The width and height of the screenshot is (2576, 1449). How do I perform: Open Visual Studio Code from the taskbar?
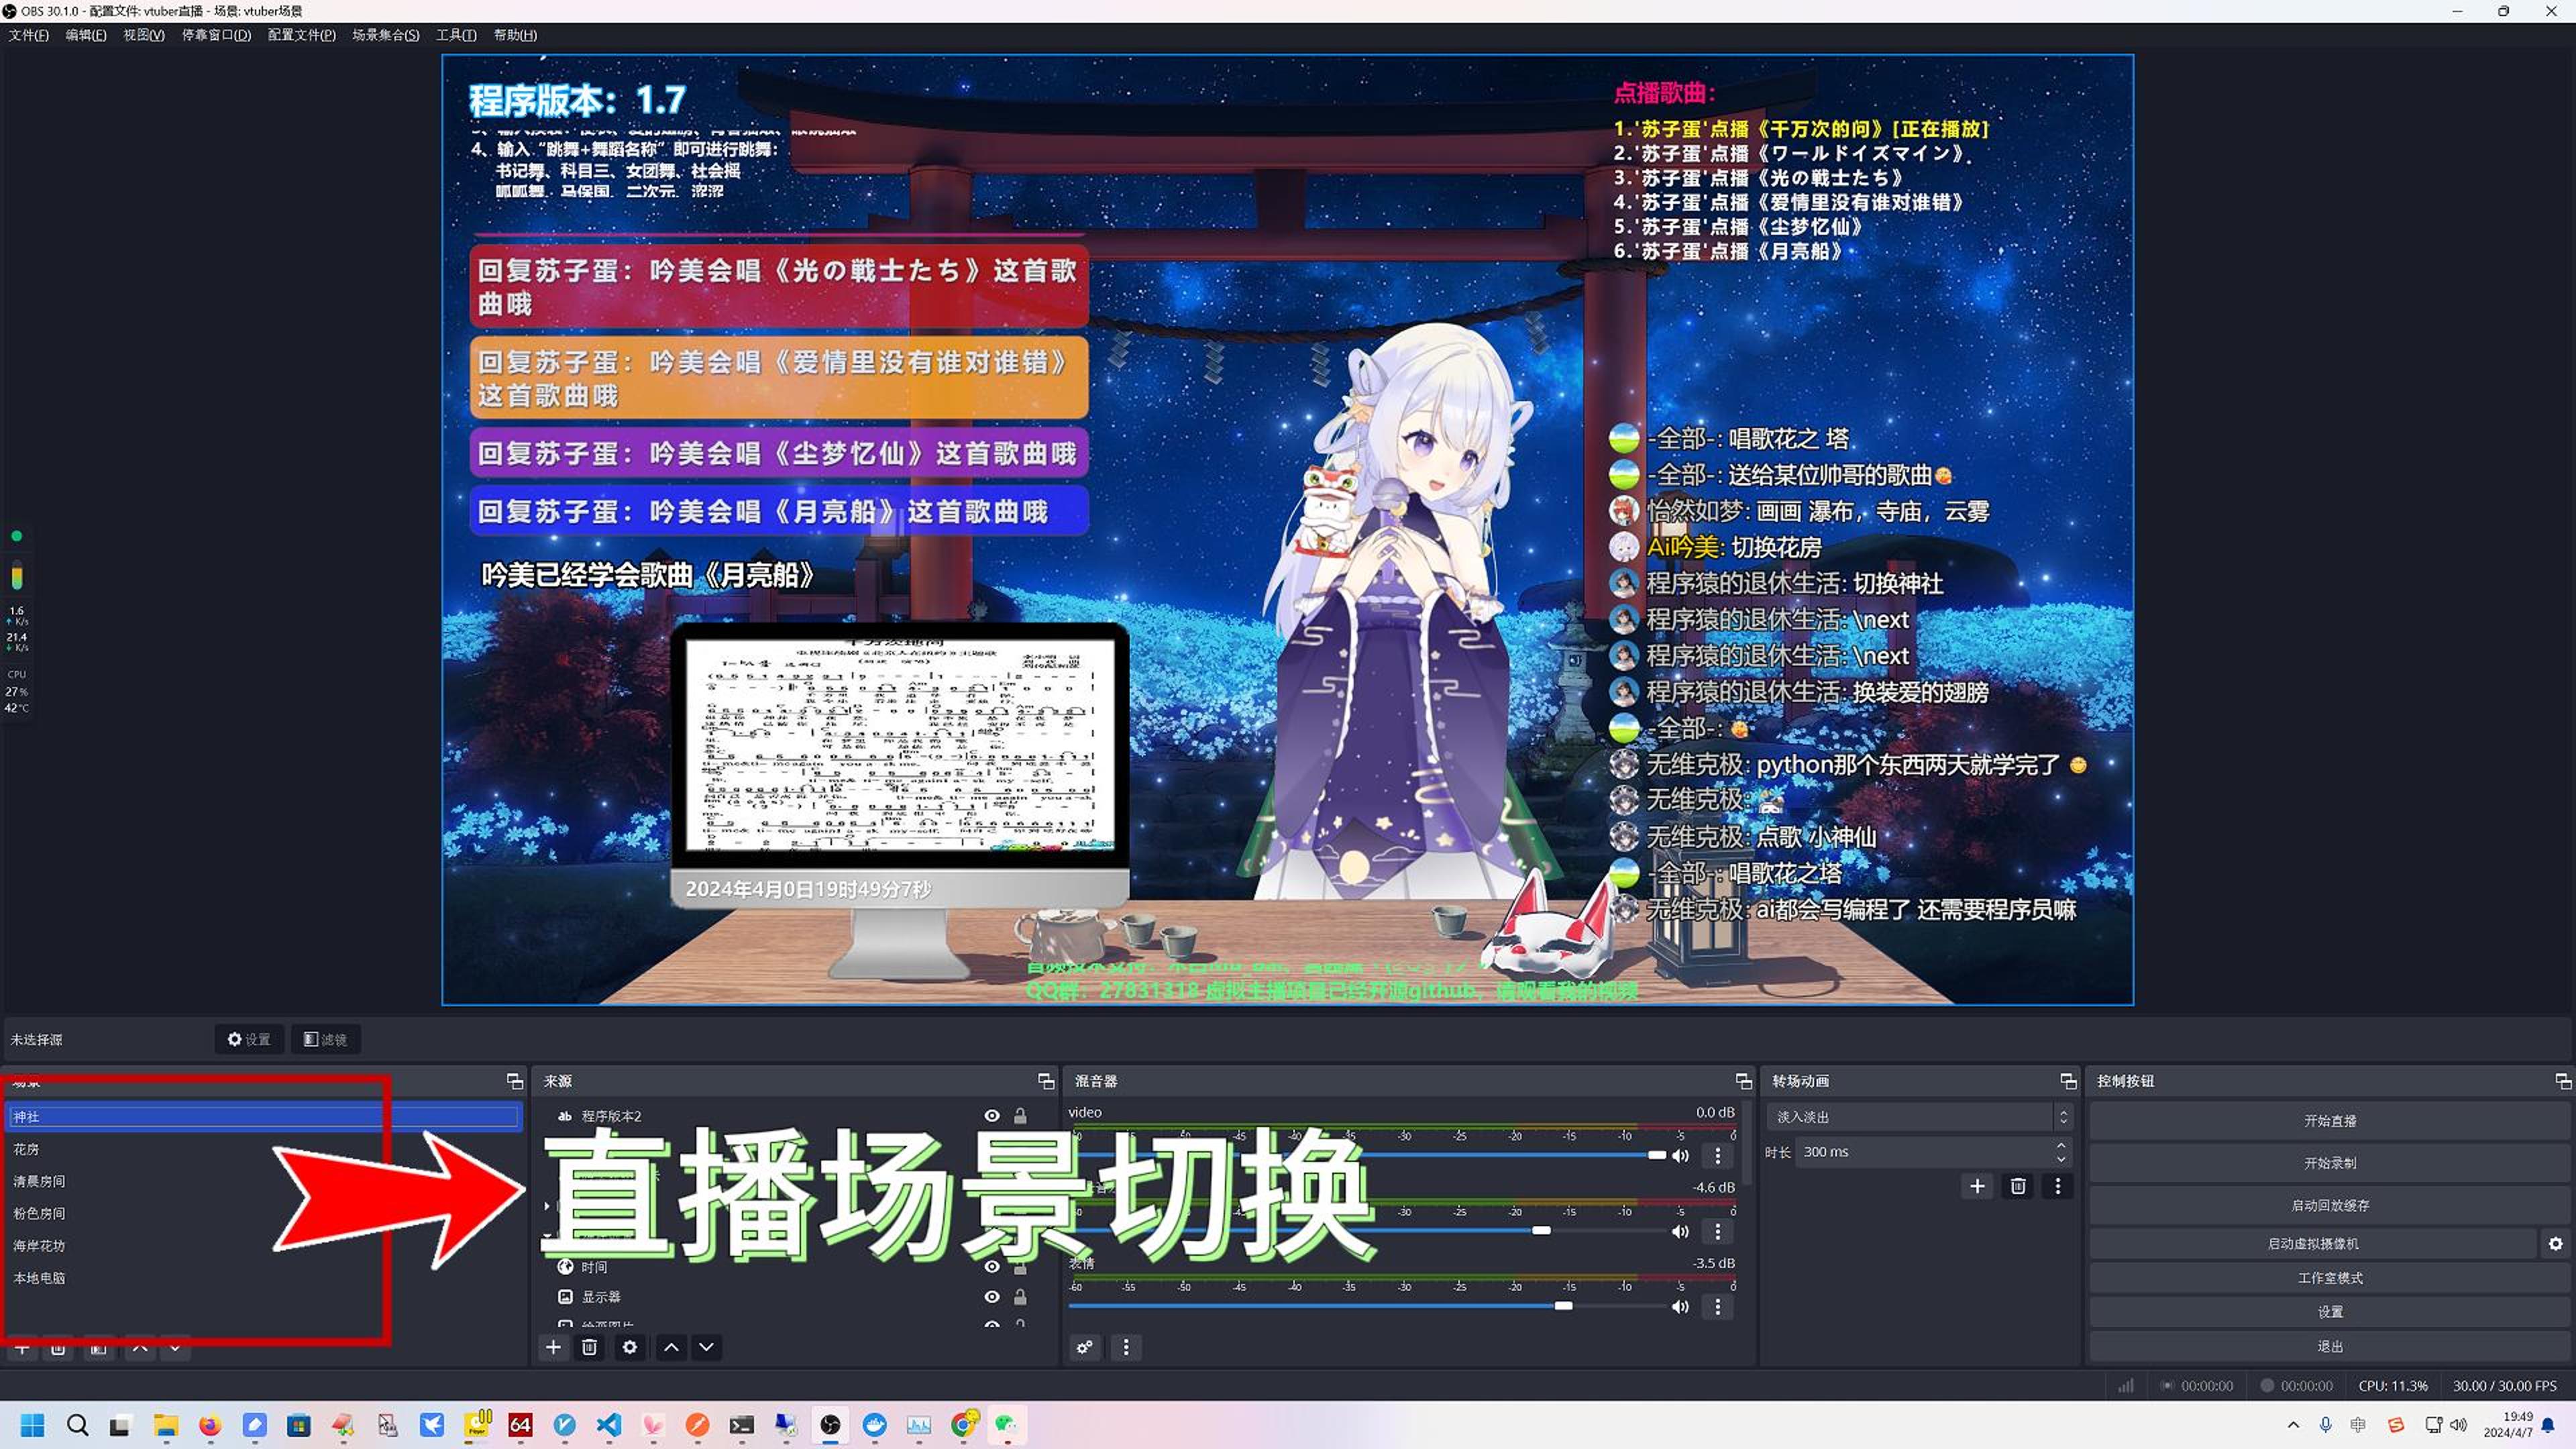(x=609, y=1425)
